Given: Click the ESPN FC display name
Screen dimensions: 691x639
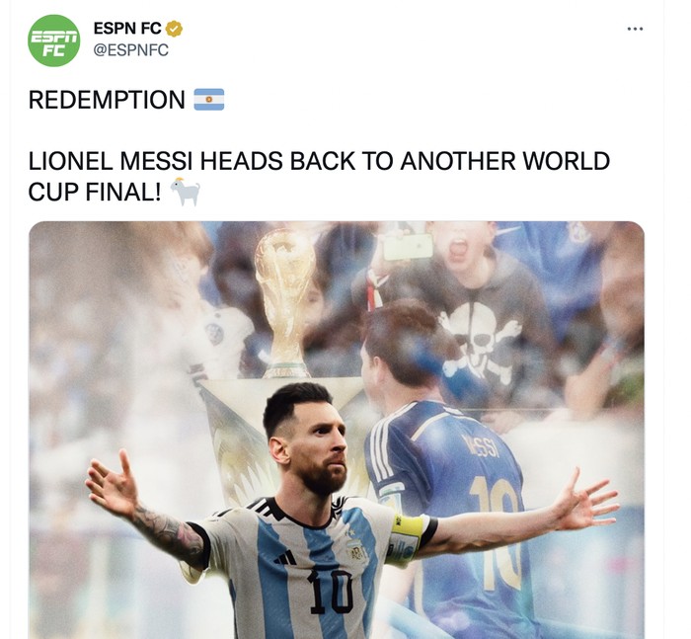Looking at the screenshot, I should click(x=127, y=29).
